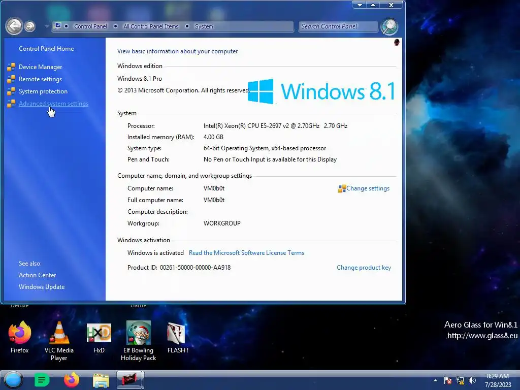Focus the Search Control Panel field
Image resolution: width=520 pixels, height=390 pixels.
click(x=338, y=26)
